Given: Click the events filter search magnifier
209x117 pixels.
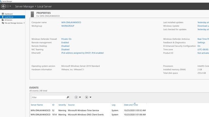Looking at the screenshot, I should pyautogui.click(x=68, y=97).
